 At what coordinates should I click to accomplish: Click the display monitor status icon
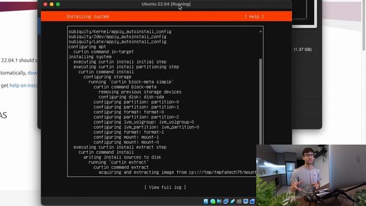pos(245,201)
